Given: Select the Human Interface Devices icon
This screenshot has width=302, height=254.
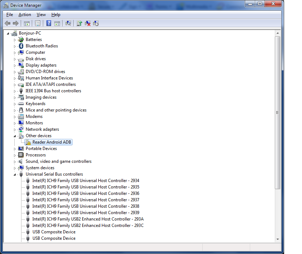Looking at the screenshot, I should [x=21, y=78].
